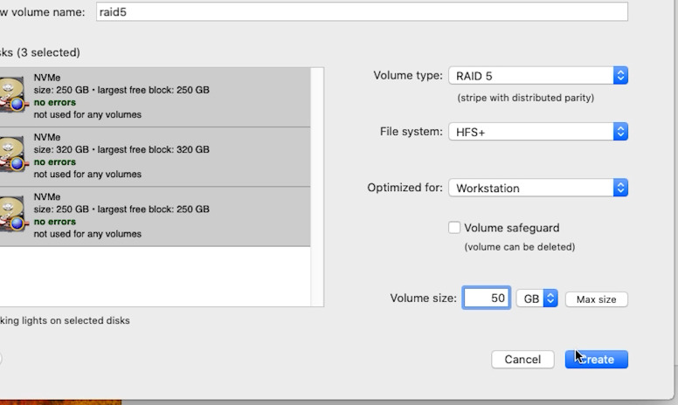
Task: Open the File system dropdown showing HFS+
Action: (538, 132)
